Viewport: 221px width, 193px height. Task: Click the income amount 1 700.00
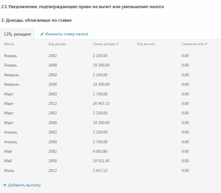100,94
